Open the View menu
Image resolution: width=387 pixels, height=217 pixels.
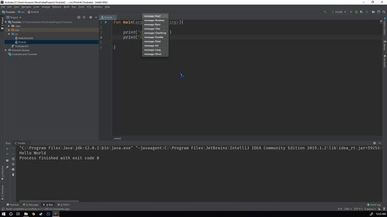[16, 7]
